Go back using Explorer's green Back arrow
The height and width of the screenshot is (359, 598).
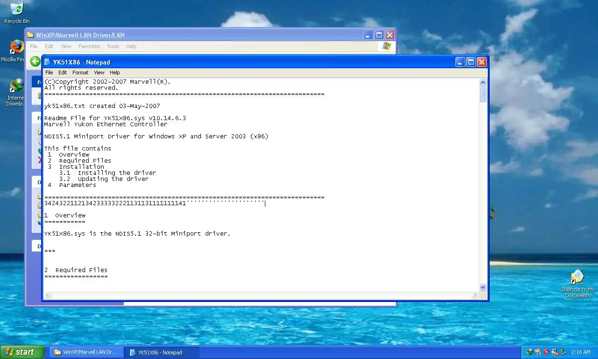click(36, 61)
